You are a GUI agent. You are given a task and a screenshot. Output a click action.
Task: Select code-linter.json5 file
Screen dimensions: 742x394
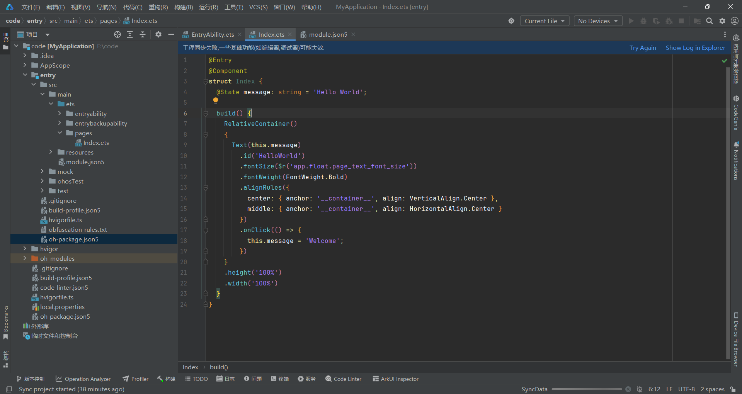[60, 287]
